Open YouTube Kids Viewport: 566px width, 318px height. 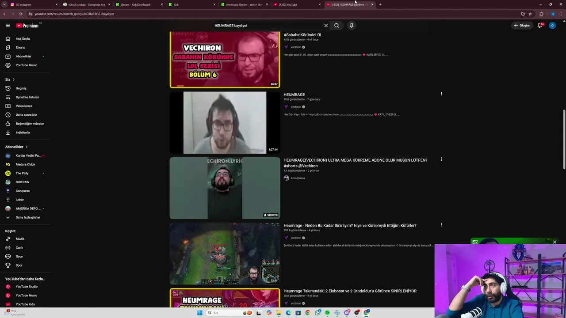(25, 304)
